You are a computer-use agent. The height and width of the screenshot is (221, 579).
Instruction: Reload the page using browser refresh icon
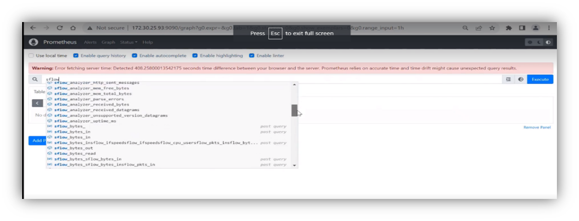pyautogui.click(x=60, y=28)
